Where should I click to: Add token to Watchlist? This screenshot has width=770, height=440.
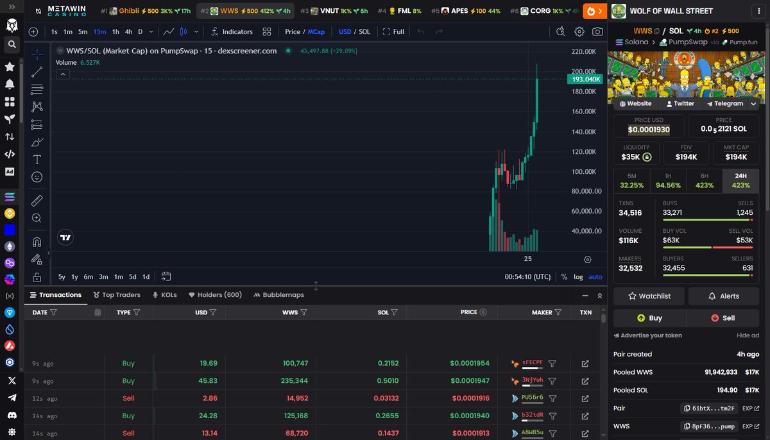click(x=649, y=296)
